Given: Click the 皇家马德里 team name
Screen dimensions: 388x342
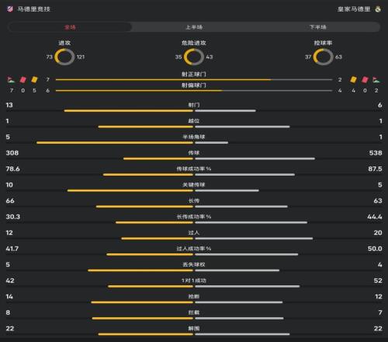Looking at the screenshot, I should pos(354,9).
